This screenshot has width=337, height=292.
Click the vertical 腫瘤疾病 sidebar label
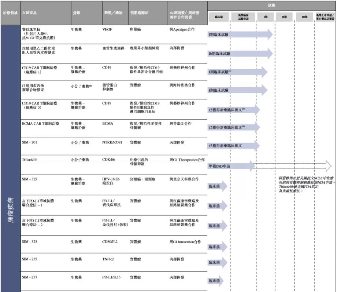point(11,210)
